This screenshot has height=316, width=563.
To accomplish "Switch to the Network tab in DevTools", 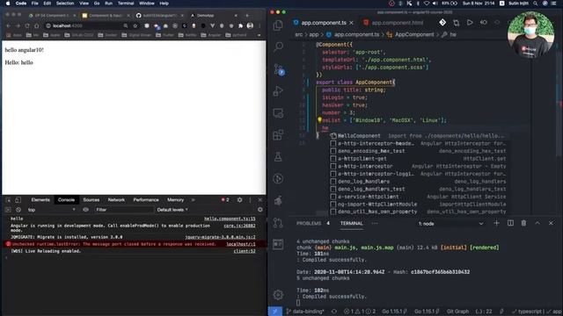I will (116, 200).
